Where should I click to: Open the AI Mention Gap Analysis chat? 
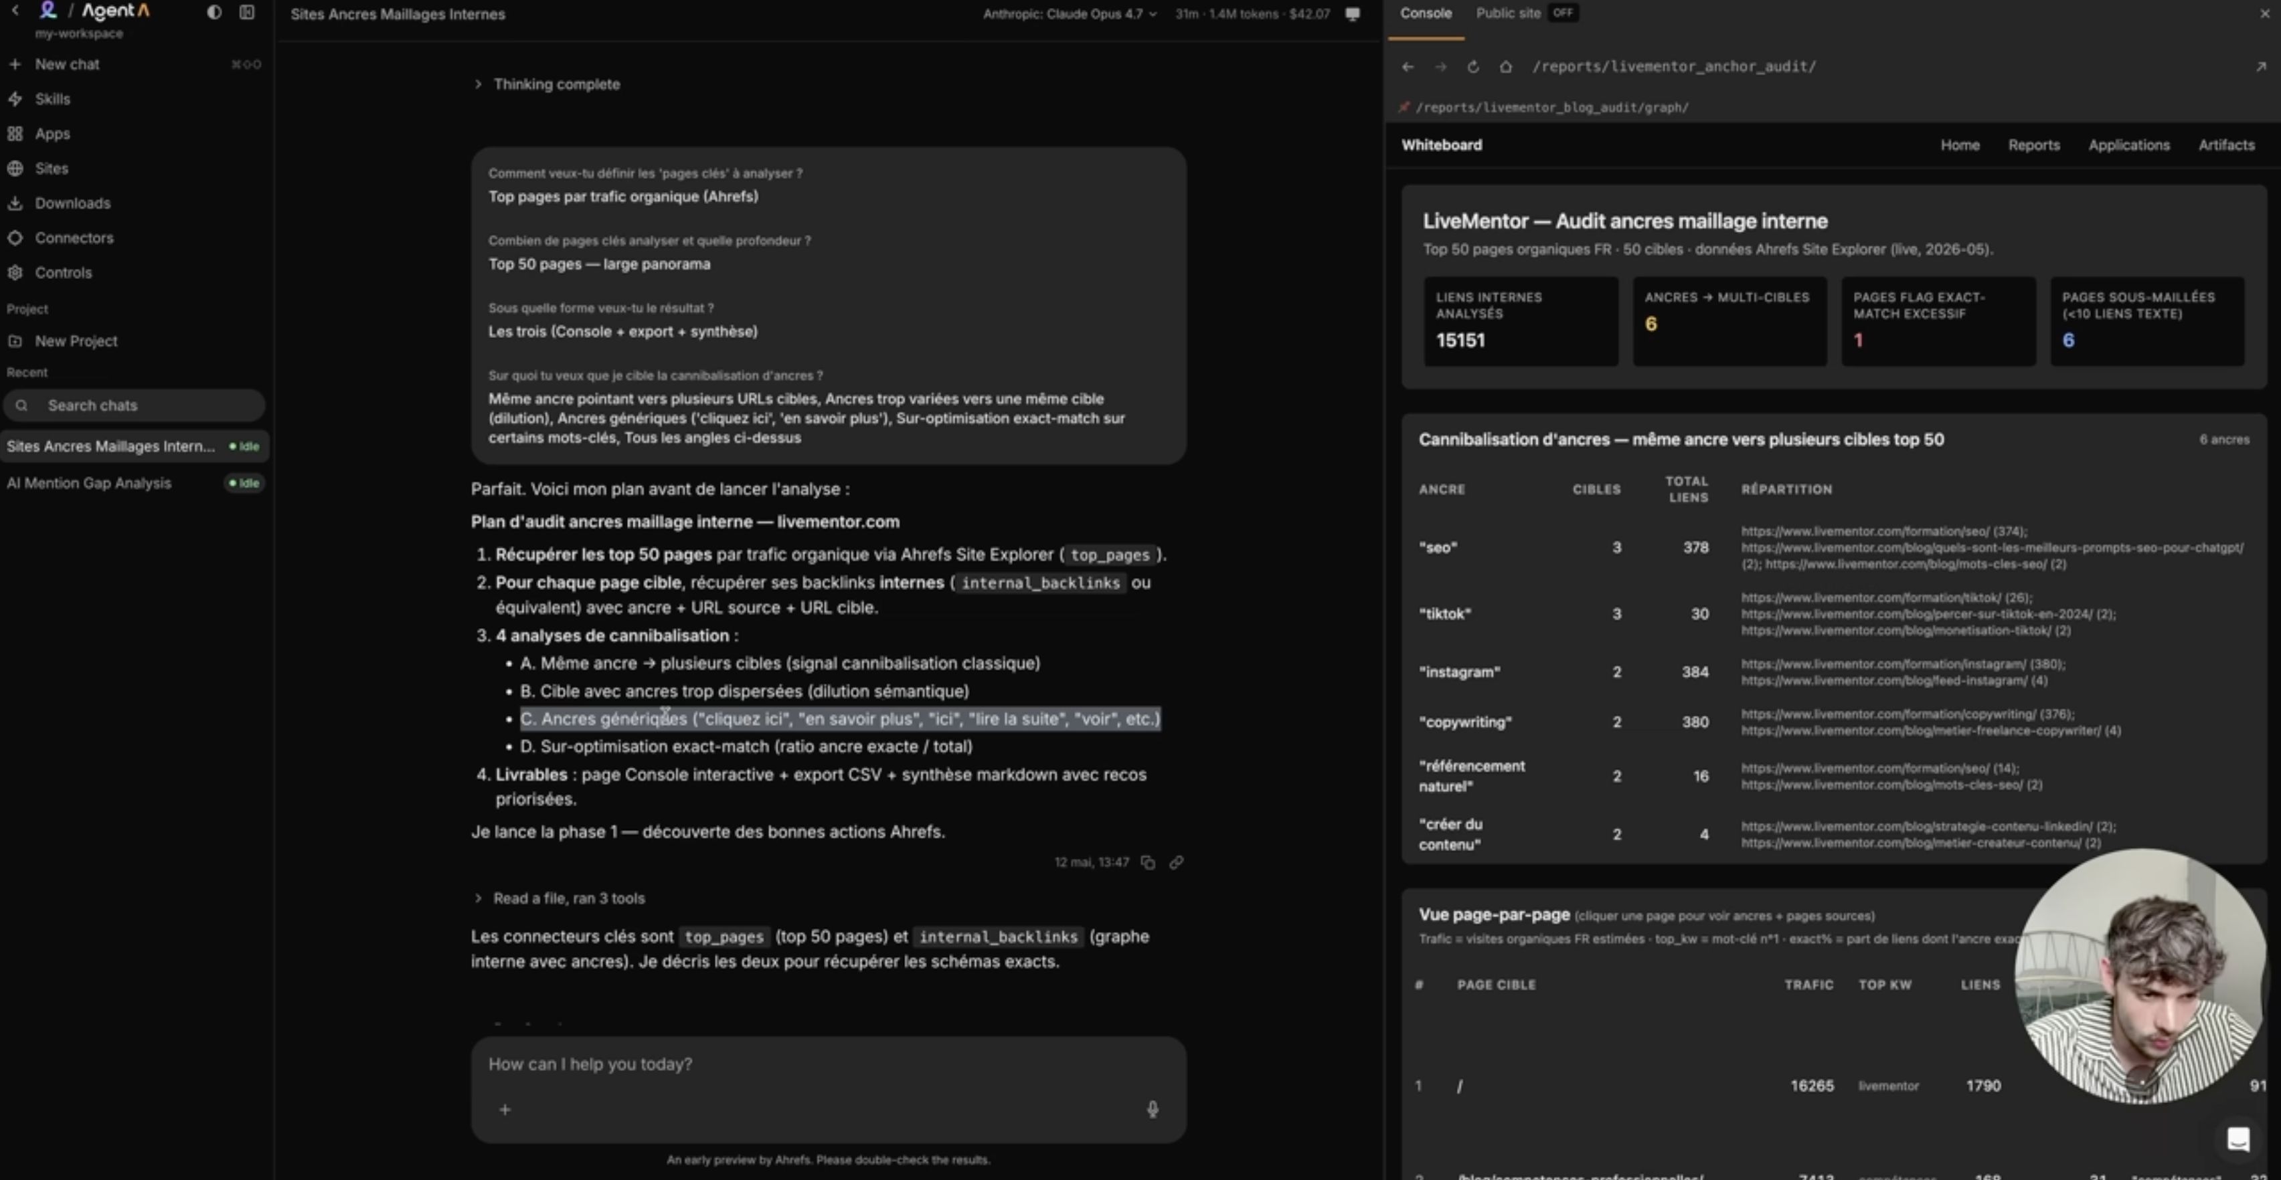tap(135, 484)
